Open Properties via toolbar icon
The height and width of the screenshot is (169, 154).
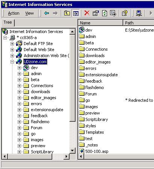(96, 13)
